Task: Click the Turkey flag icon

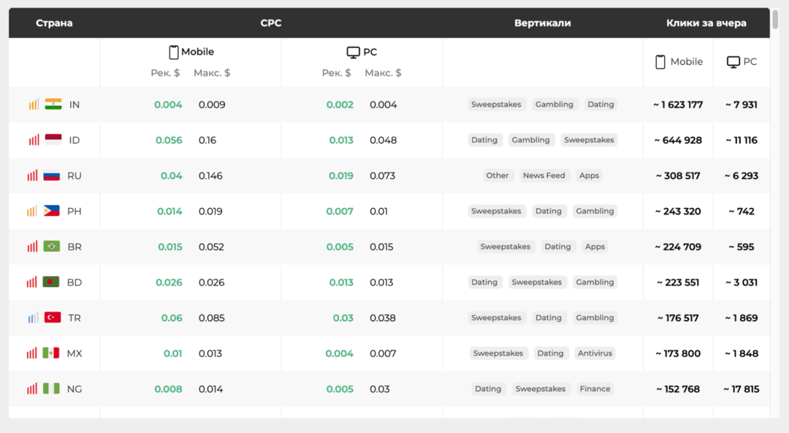Action: (x=53, y=318)
